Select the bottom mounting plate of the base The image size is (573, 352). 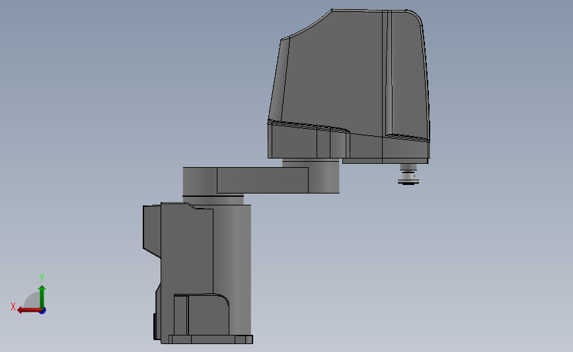click(210, 339)
